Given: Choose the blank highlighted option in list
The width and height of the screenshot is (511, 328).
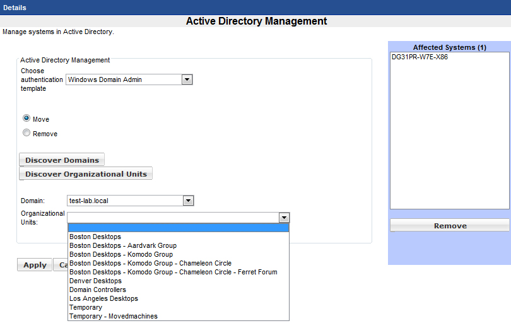Looking at the screenshot, I should pyautogui.click(x=178, y=228).
